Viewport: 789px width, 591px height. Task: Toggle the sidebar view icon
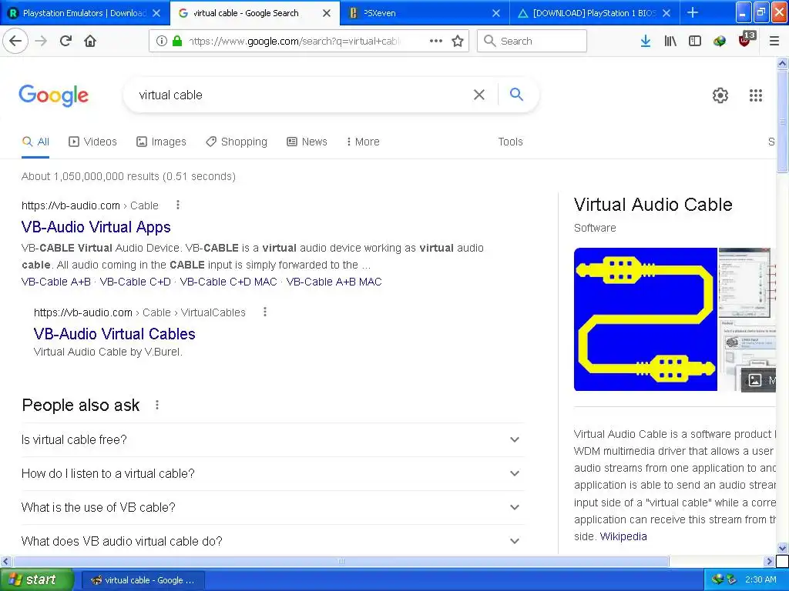[x=695, y=41]
